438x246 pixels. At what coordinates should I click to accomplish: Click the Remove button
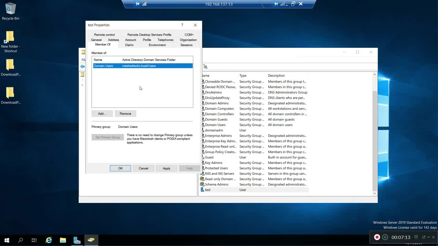tap(125, 113)
